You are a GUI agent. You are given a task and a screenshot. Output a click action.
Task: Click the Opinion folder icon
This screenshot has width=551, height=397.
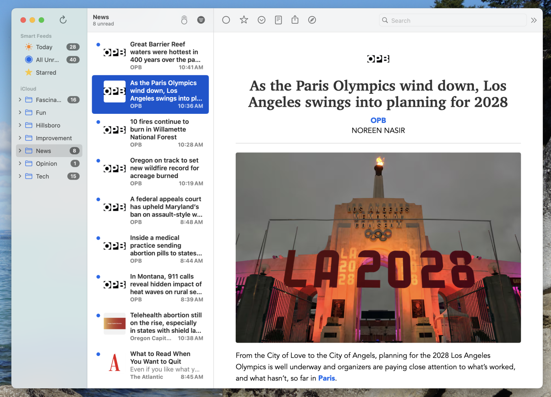click(29, 163)
